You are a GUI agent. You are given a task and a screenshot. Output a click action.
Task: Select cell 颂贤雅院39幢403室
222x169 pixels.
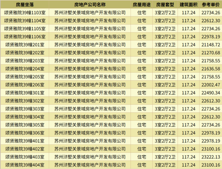point(25,157)
